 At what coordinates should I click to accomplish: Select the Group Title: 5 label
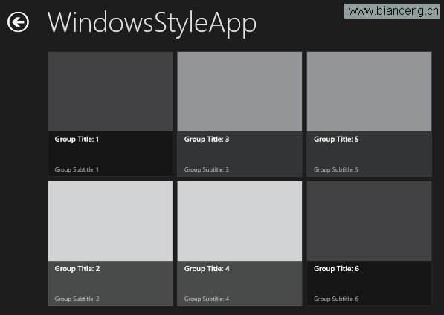(x=336, y=140)
